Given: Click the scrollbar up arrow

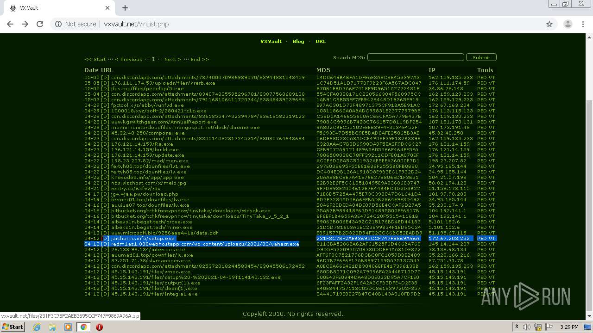Looking at the screenshot, I should click(x=589, y=37).
